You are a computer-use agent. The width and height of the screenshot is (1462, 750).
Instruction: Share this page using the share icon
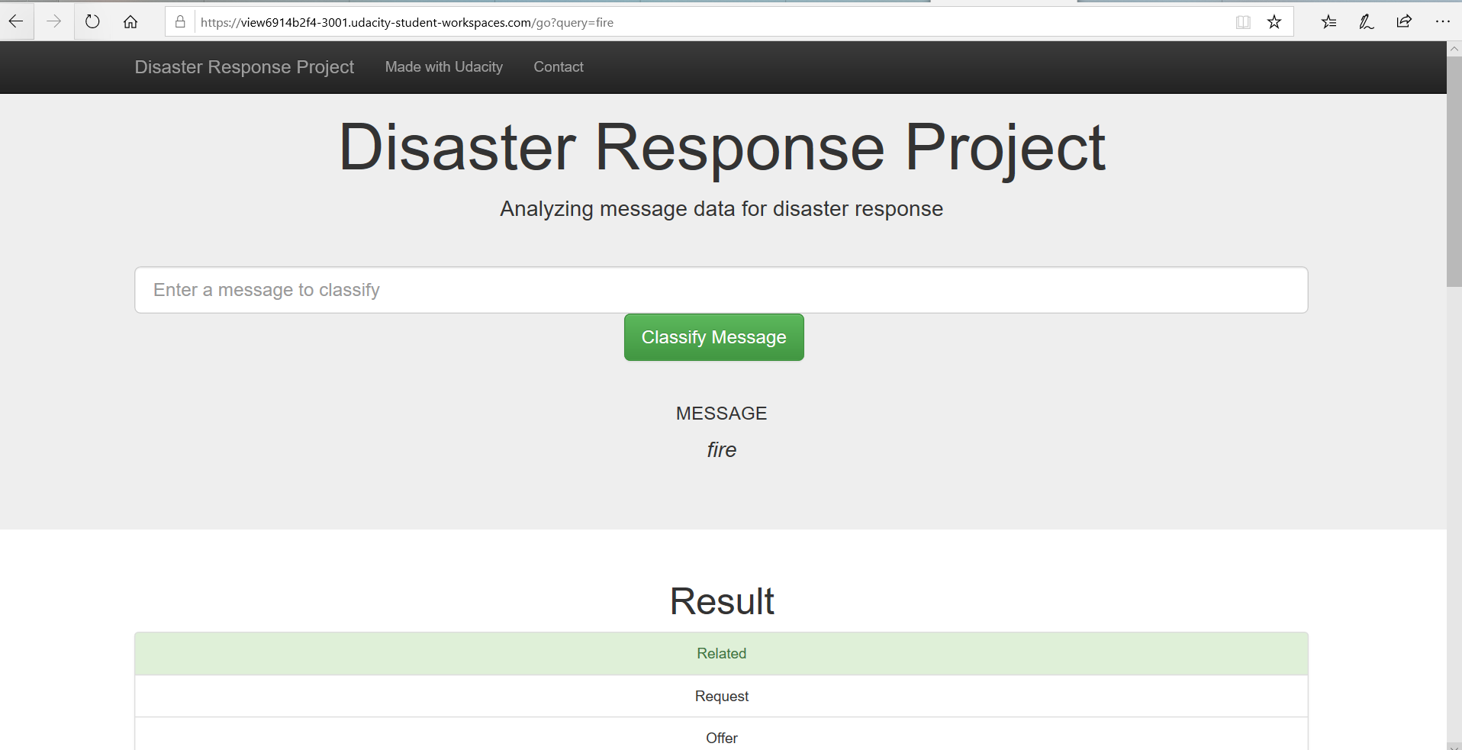click(1404, 22)
